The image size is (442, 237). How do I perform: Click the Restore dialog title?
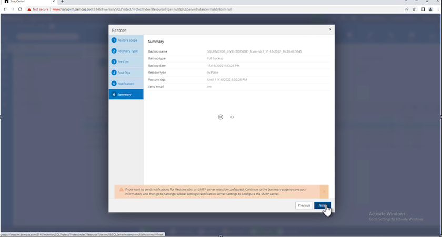119,30
